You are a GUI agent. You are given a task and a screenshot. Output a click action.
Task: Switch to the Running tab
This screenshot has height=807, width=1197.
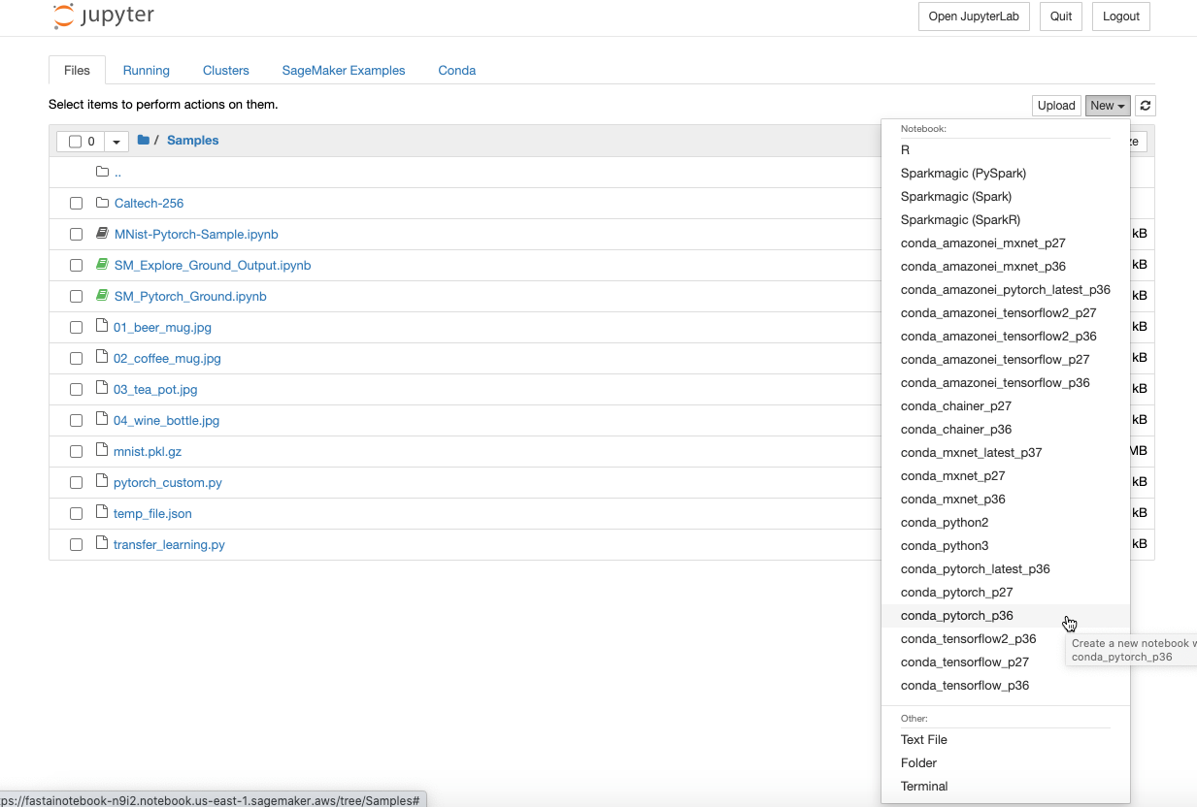point(147,71)
